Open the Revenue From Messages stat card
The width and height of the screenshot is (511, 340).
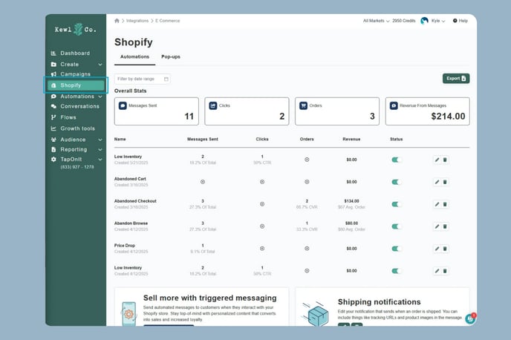pos(428,111)
